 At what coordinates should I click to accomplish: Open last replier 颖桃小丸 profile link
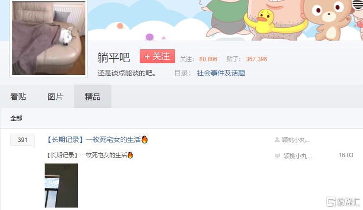(298, 156)
